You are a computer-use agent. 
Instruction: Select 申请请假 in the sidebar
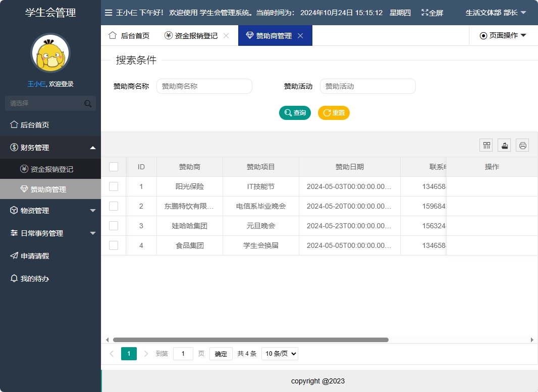click(31, 255)
